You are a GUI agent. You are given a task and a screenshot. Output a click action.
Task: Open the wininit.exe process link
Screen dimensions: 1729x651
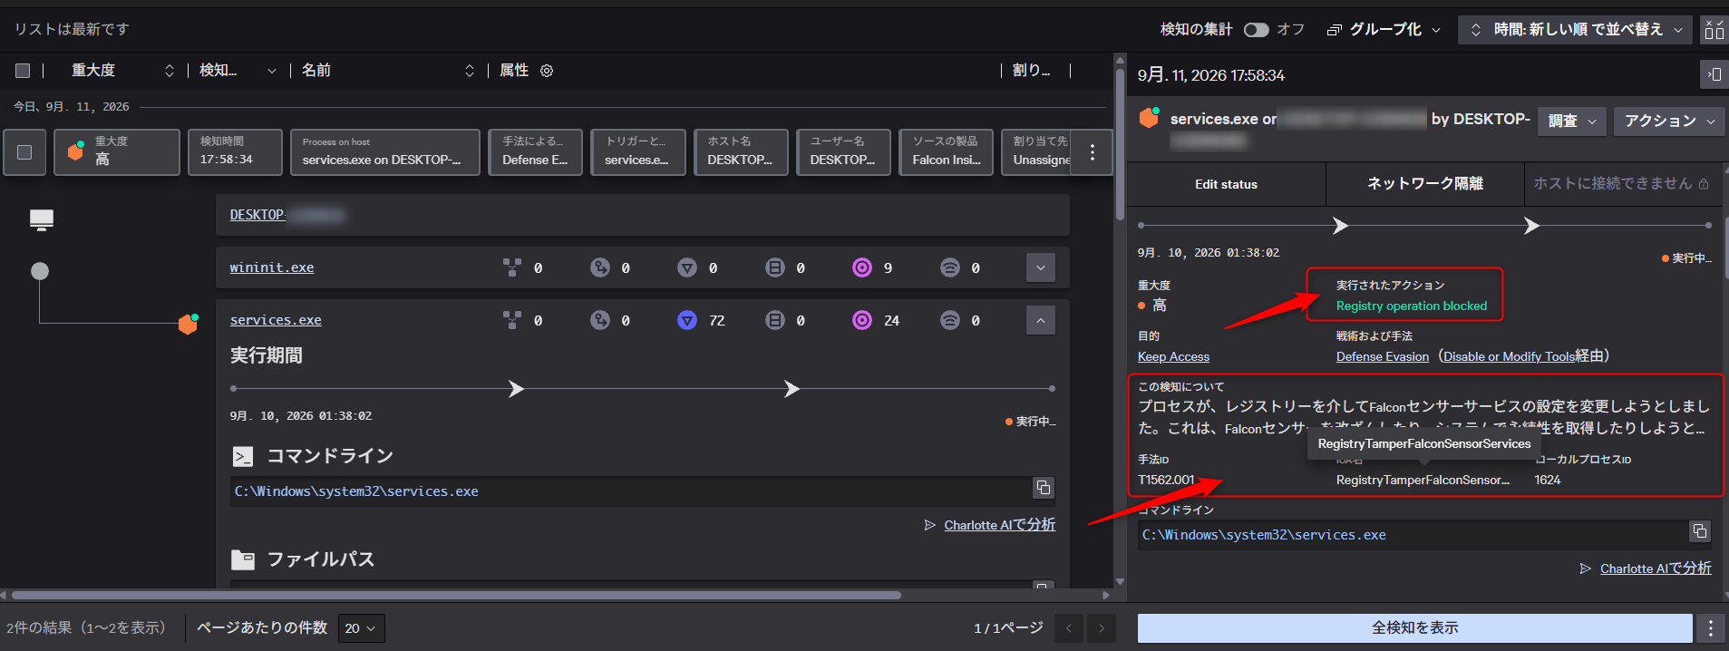tap(272, 267)
